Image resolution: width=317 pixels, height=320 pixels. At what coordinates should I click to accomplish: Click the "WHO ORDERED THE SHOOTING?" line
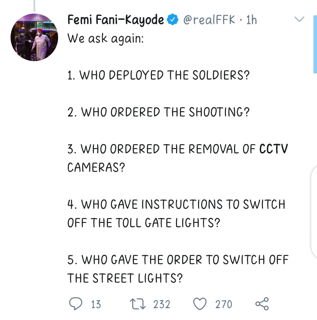[x=158, y=112]
